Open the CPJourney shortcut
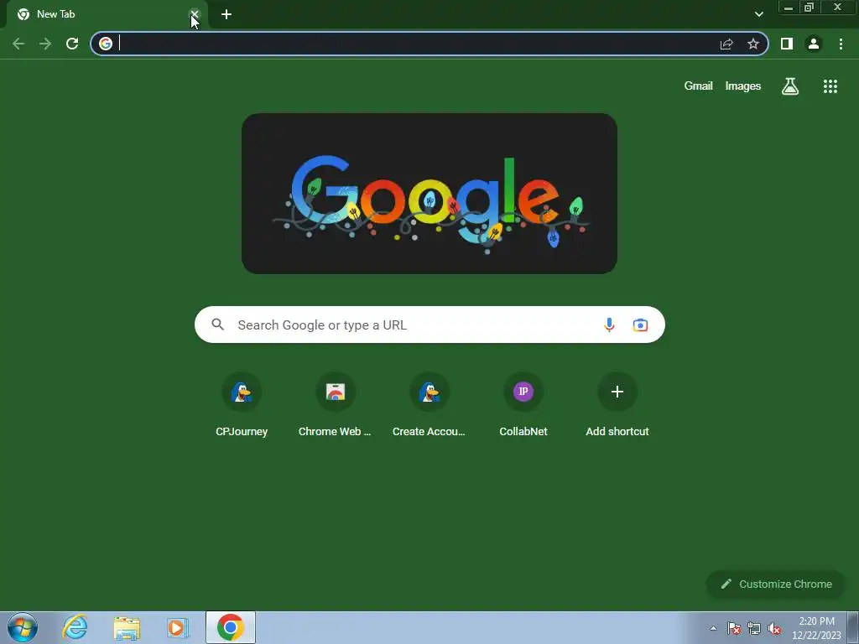This screenshot has height=644, width=859. [242, 405]
